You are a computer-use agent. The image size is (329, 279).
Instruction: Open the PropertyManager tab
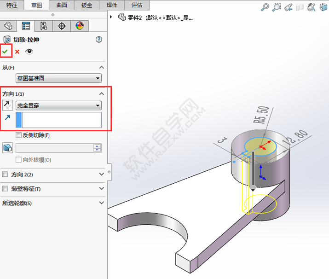[x=26, y=26]
